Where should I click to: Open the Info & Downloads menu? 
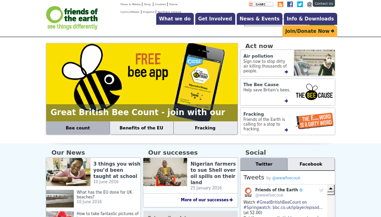point(311,19)
